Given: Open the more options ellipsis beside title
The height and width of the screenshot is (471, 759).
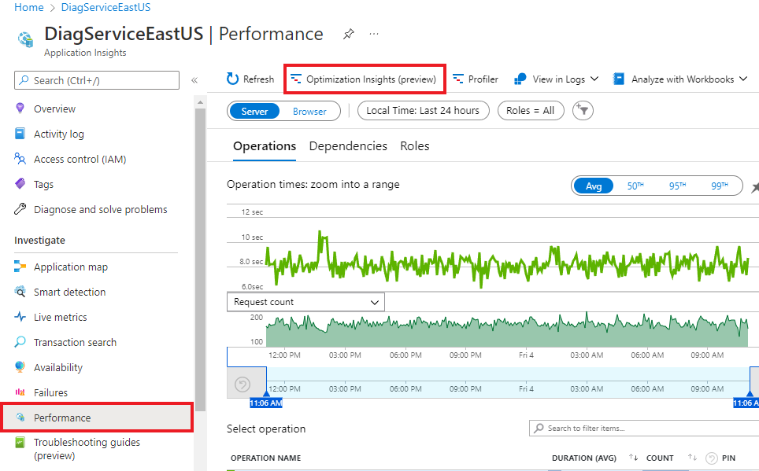Looking at the screenshot, I should coord(374,34).
